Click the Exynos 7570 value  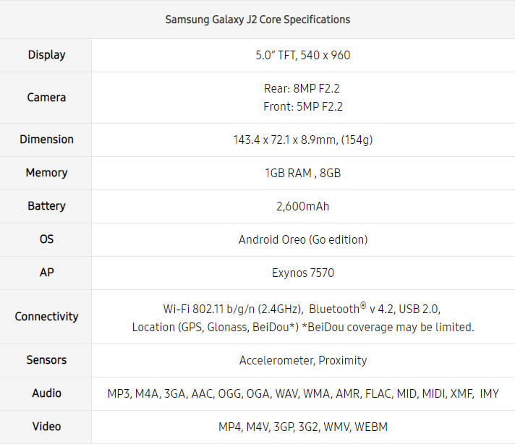pyautogui.click(x=303, y=273)
